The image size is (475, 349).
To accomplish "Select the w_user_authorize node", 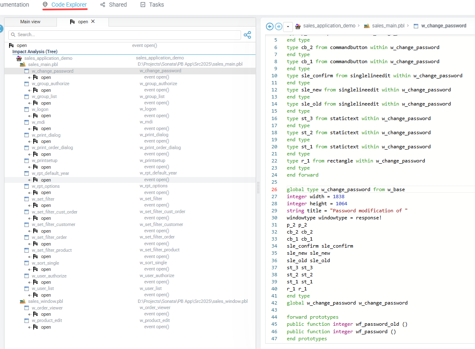I will [49, 276].
